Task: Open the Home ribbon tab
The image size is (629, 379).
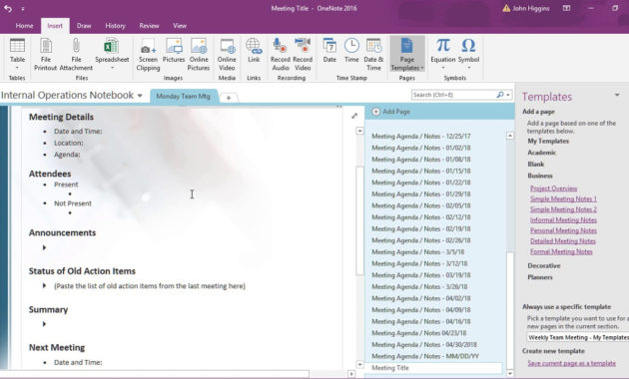Action: tap(25, 26)
